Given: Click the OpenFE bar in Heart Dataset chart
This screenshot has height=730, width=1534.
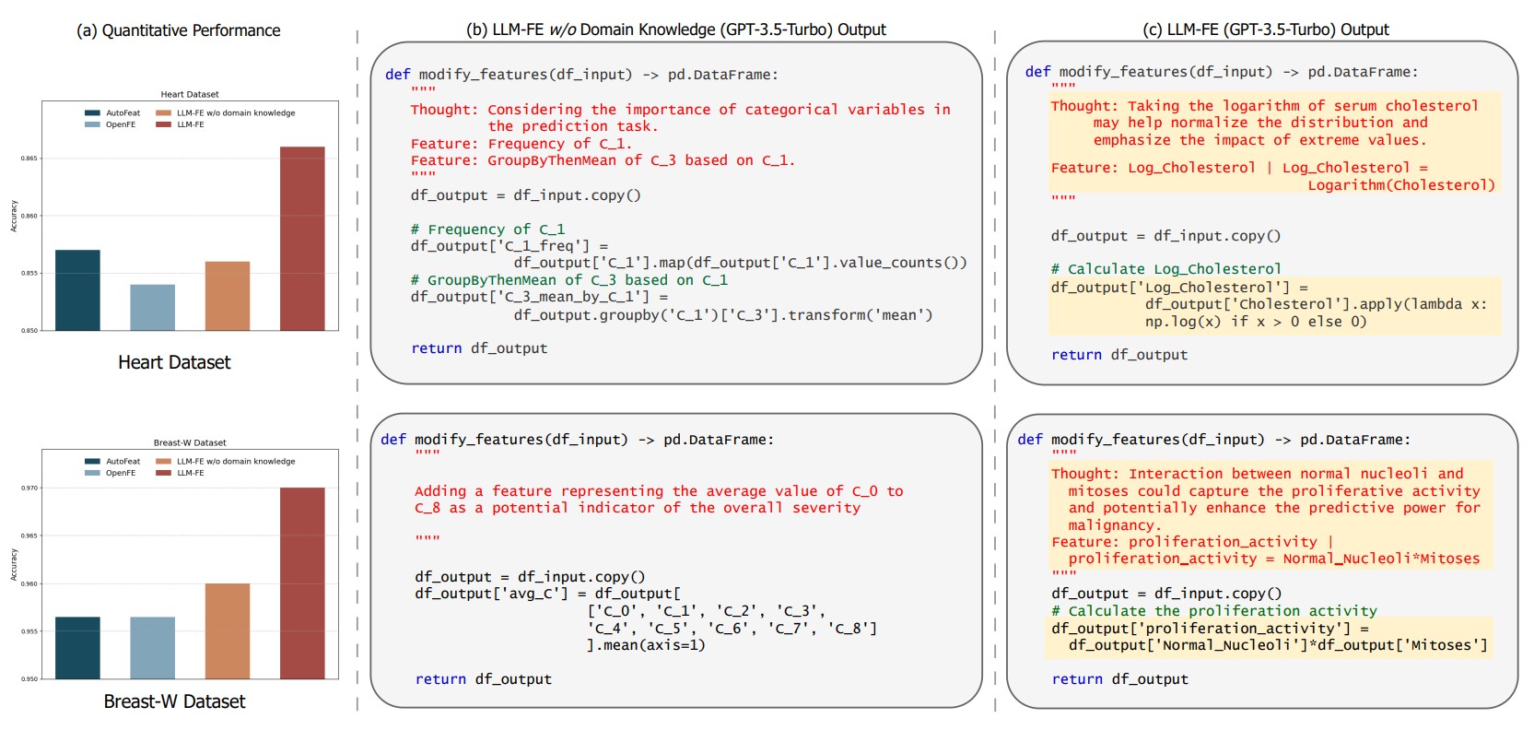Looking at the screenshot, I should 152,307.
